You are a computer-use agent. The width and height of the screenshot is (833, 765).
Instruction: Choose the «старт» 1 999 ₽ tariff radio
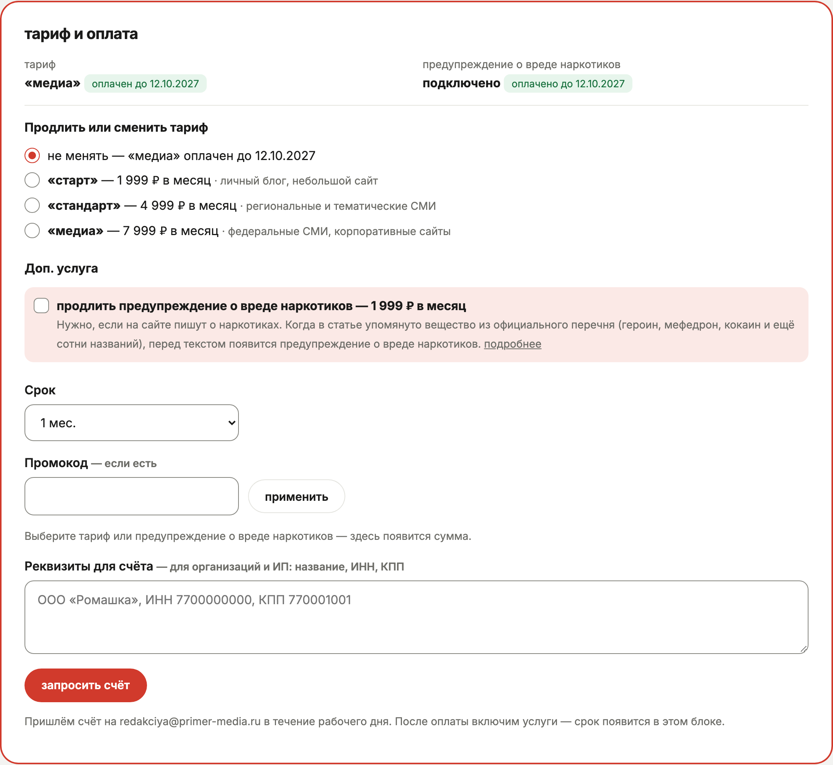(x=32, y=180)
